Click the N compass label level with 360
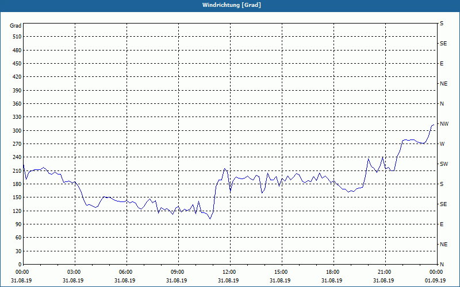The image size is (460, 287). coord(442,104)
